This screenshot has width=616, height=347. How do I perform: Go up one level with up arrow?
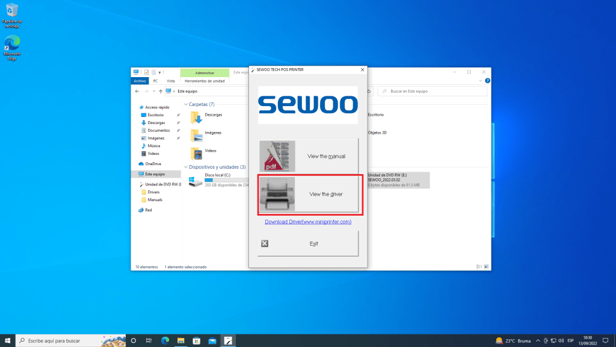pos(160,91)
